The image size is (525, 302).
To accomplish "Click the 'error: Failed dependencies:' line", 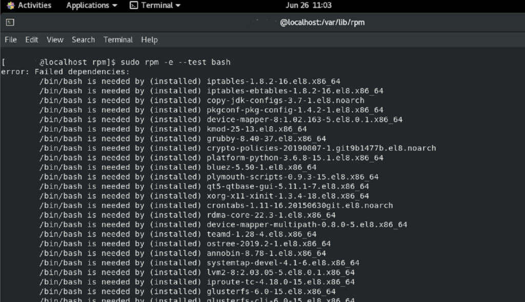I will (x=65, y=72).
